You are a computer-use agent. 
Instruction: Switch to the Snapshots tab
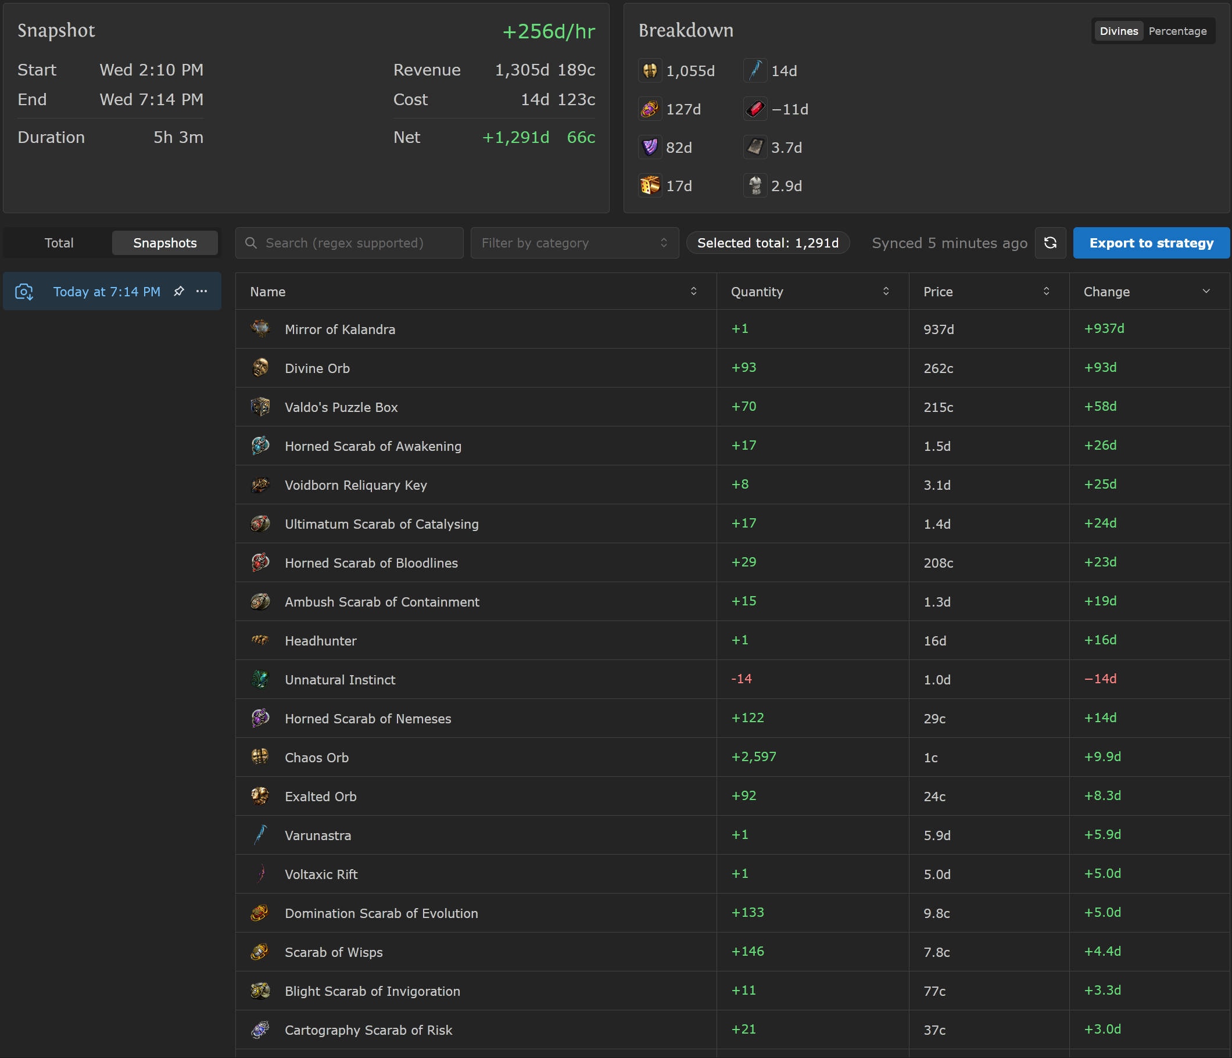pos(164,242)
